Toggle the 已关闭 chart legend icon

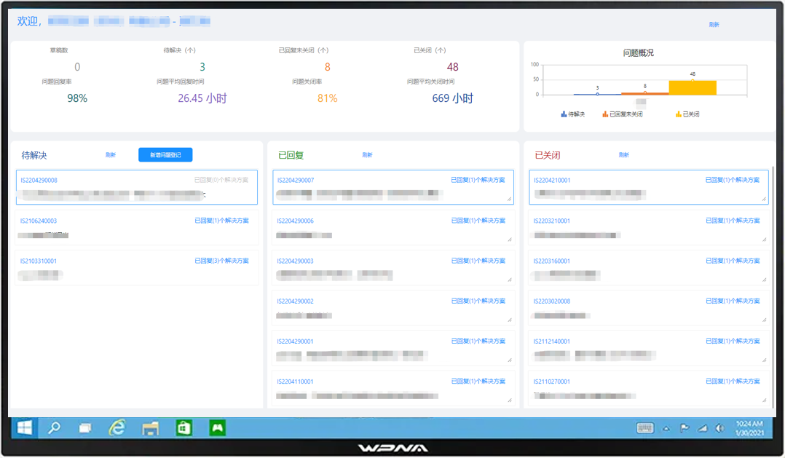(x=679, y=114)
